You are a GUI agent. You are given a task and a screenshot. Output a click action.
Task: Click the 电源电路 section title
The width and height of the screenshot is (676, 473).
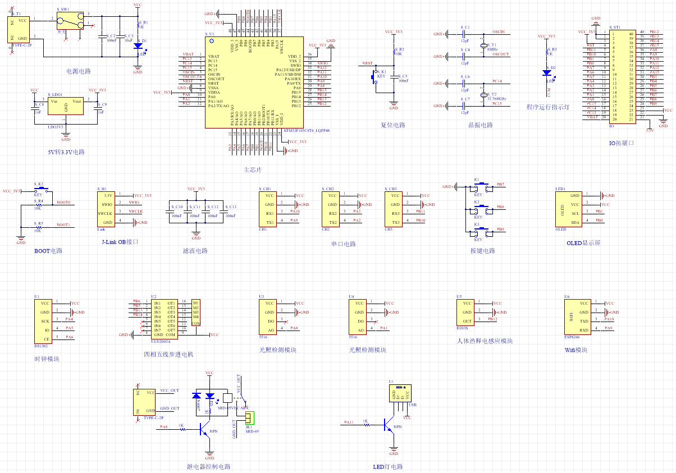click(79, 71)
